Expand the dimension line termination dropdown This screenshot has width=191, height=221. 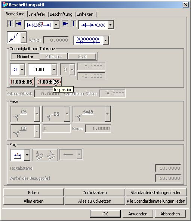[x=111, y=25]
